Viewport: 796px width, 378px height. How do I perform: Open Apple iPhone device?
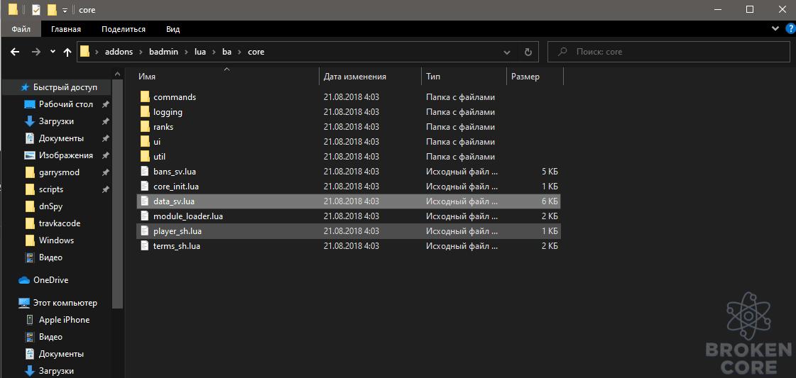pyautogui.click(x=57, y=320)
